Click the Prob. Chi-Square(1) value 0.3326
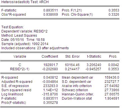Screen dimensions: 122x108 [x=114, y=15]
